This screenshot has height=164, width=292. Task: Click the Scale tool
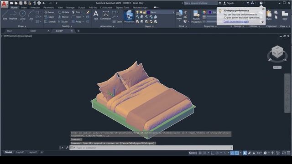63,22
